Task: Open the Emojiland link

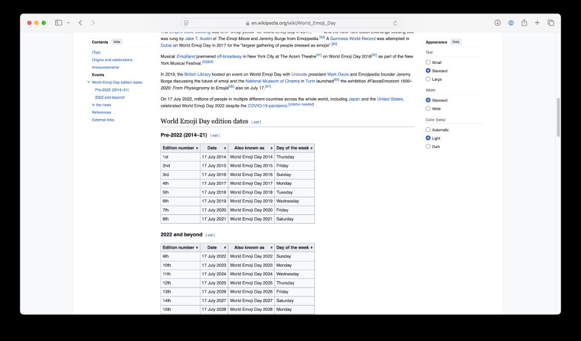Action: coord(186,56)
